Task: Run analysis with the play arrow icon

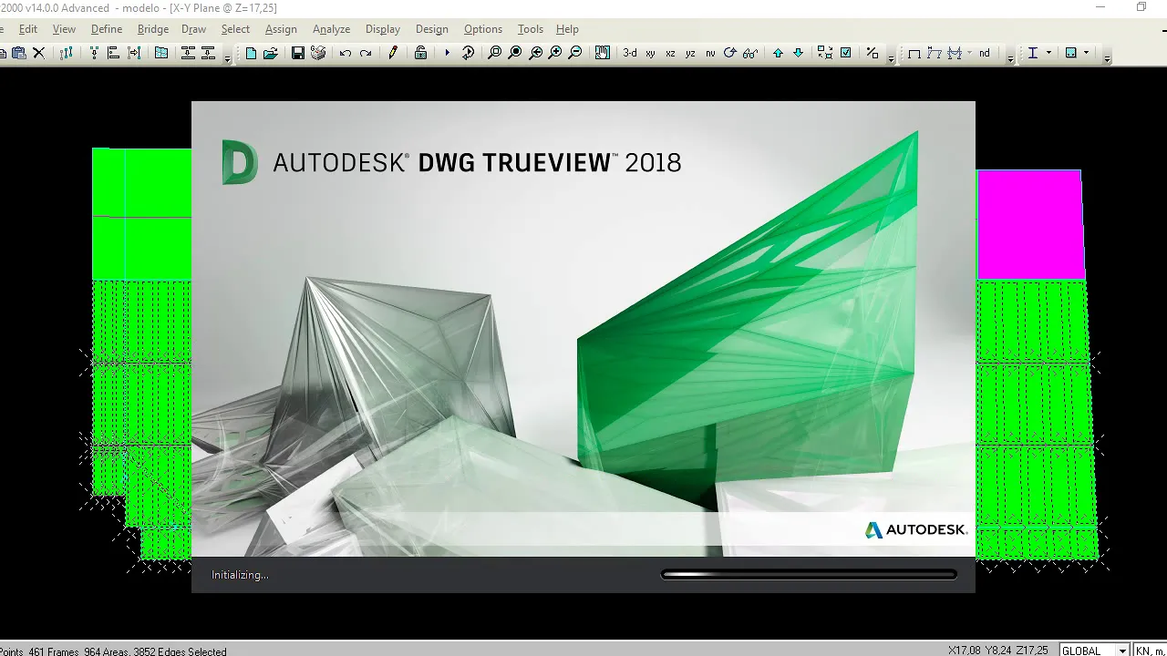Action: click(x=447, y=53)
